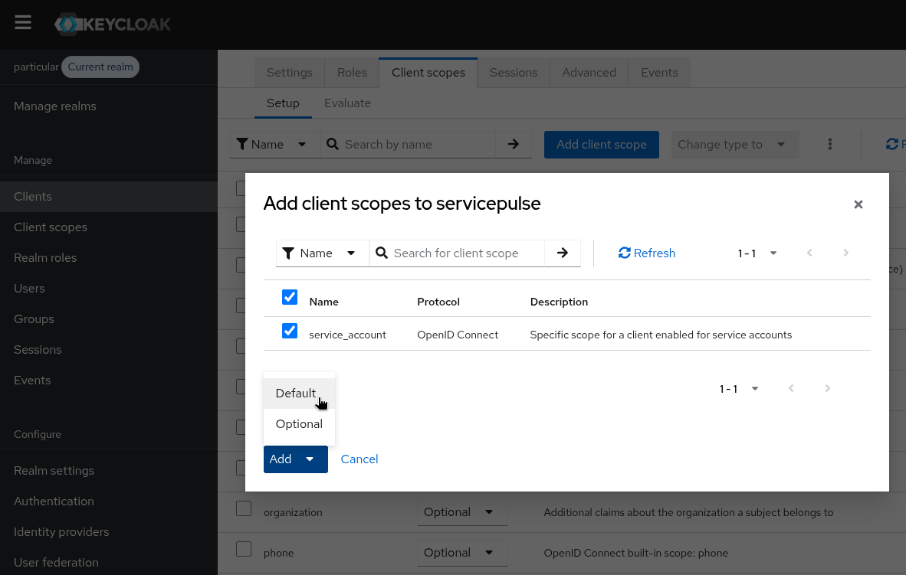Go to previous page in the modal's bottom pagination
The height and width of the screenshot is (575, 906).
point(791,388)
